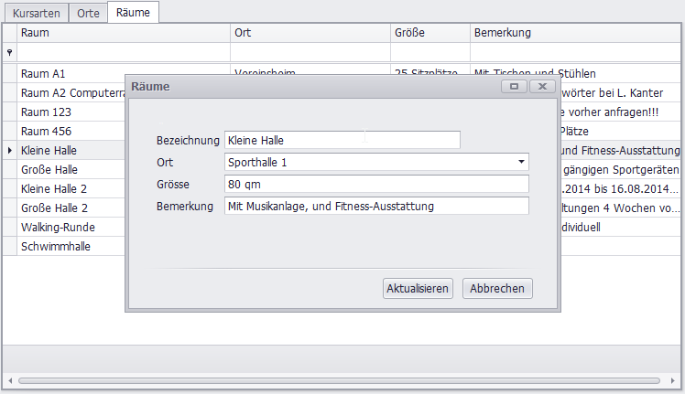Cancel the dialog with Abbrechen
The width and height of the screenshot is (685, 394).
pyautogui.click(x=497, y=288)
